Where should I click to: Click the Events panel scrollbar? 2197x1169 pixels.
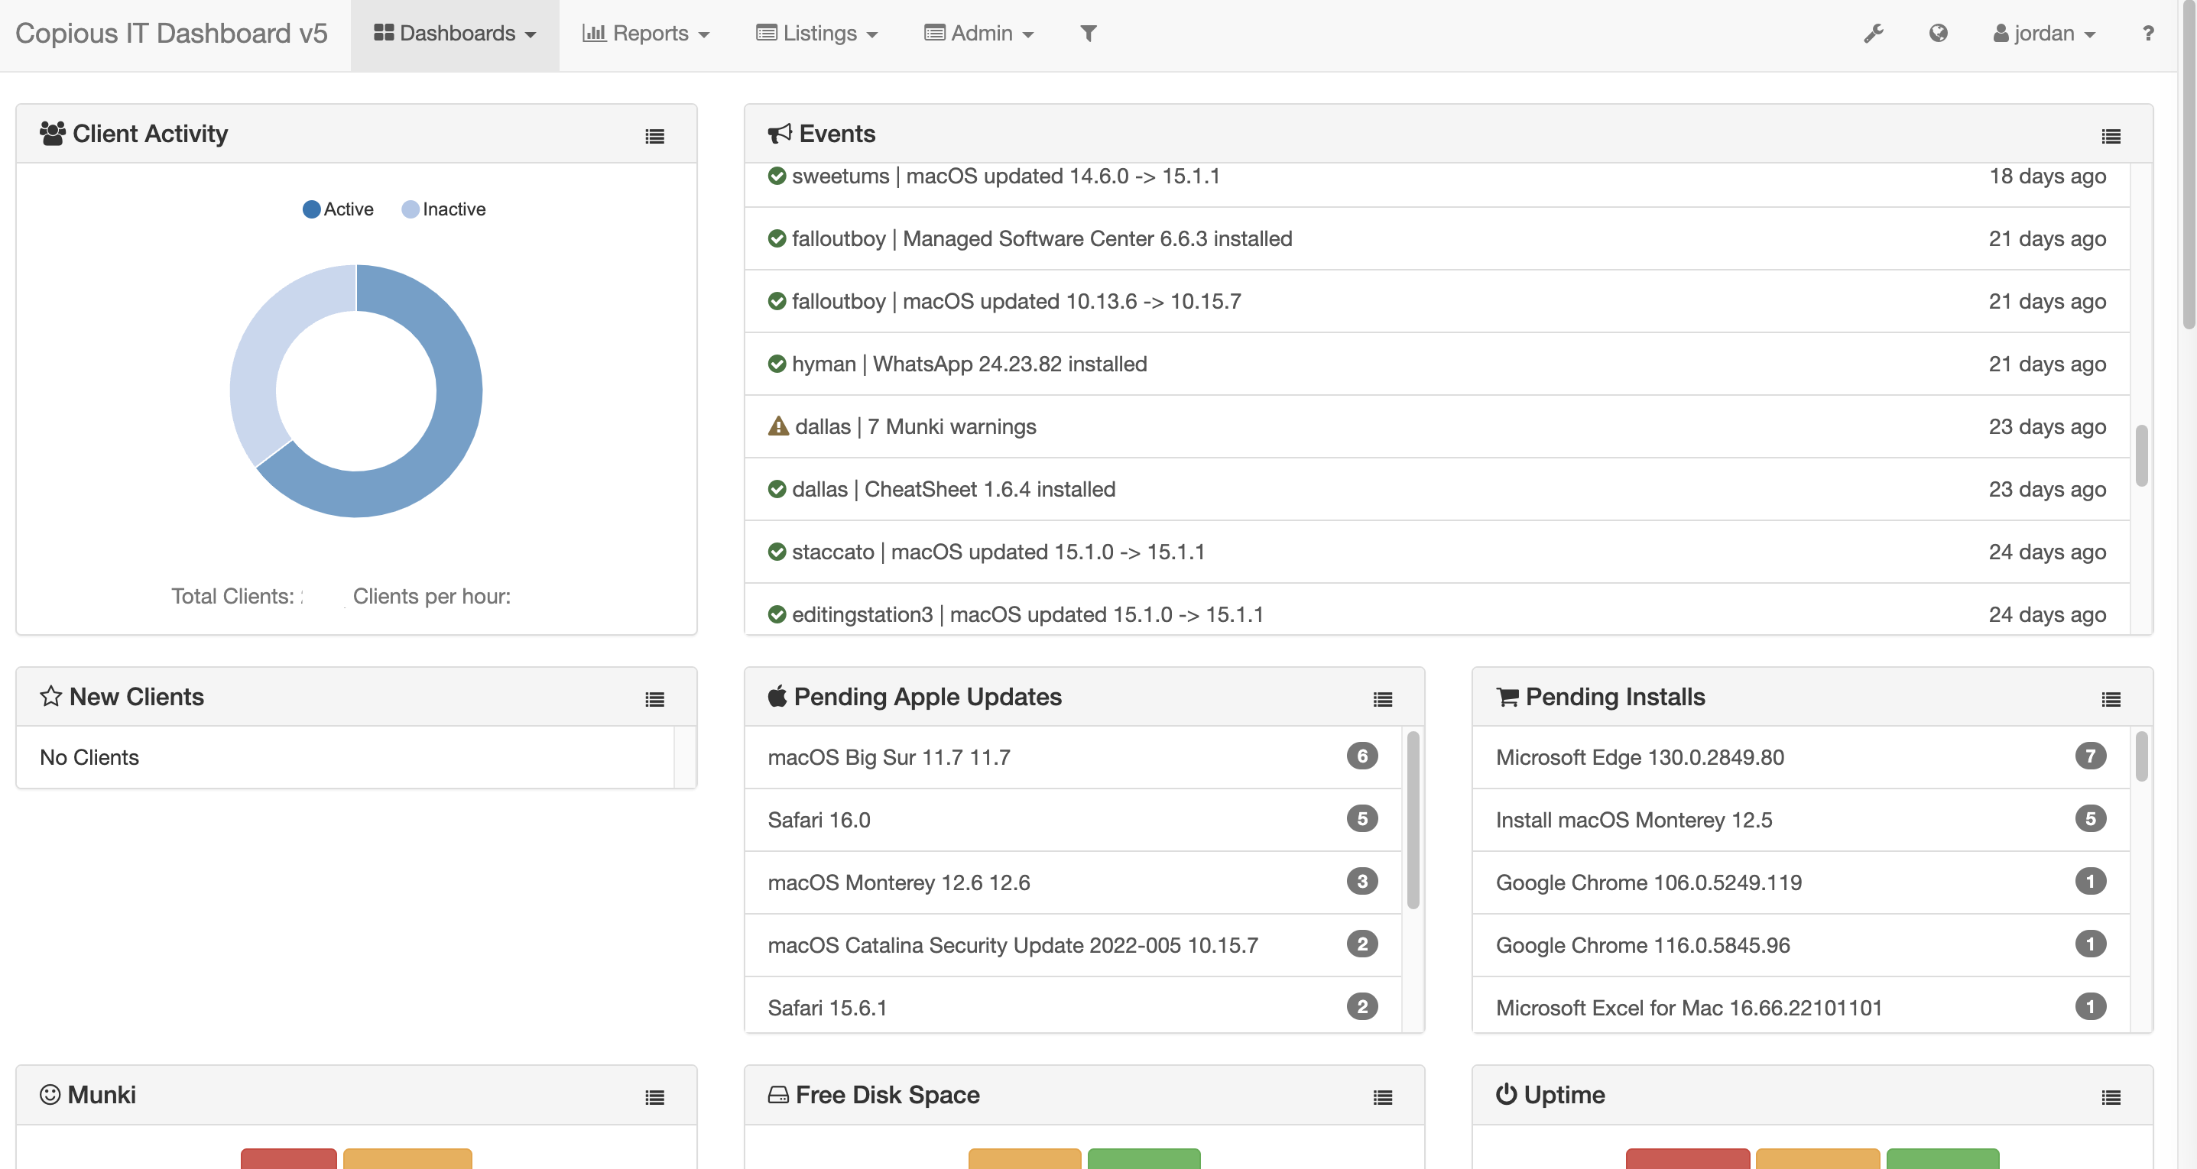pyautogui.click(x=2140, y=455)
